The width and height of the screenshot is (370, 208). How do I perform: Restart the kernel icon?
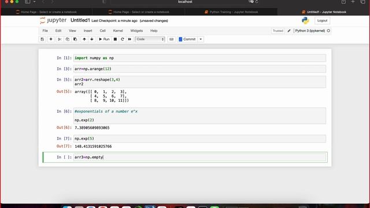[122, 39]
